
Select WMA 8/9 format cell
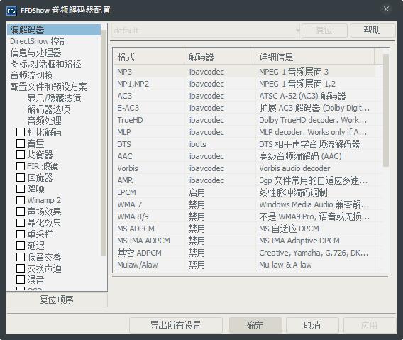149,216
